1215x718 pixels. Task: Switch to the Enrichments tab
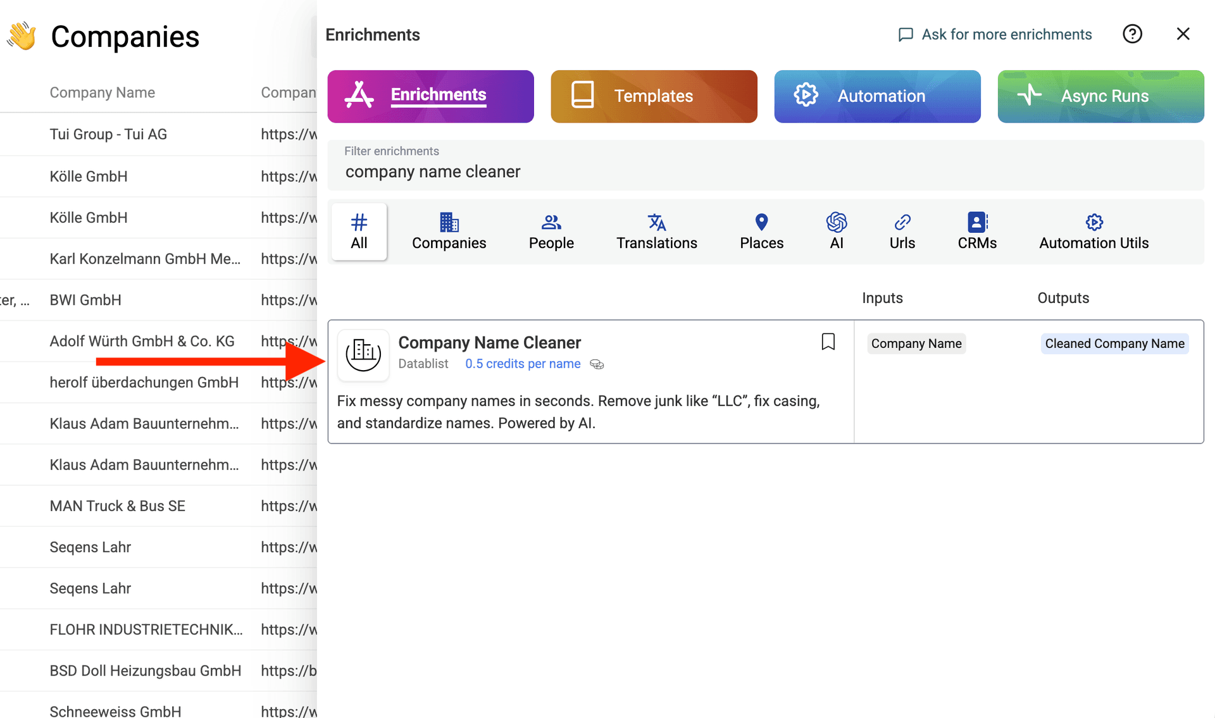tap(430, 96)
